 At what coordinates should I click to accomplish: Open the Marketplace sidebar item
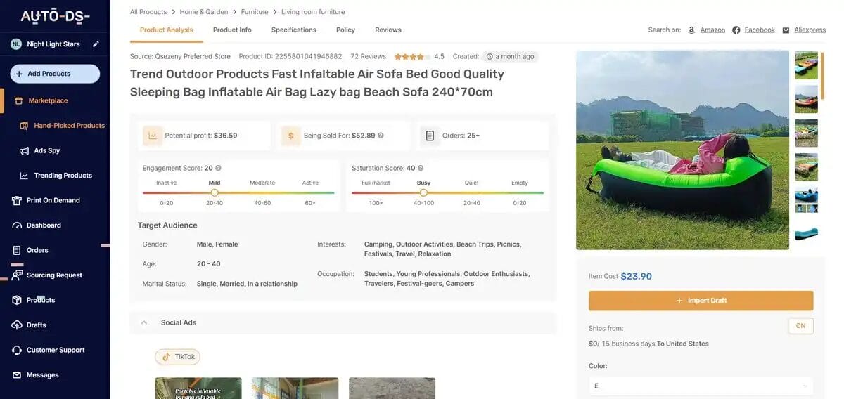[x=55, y=100]
